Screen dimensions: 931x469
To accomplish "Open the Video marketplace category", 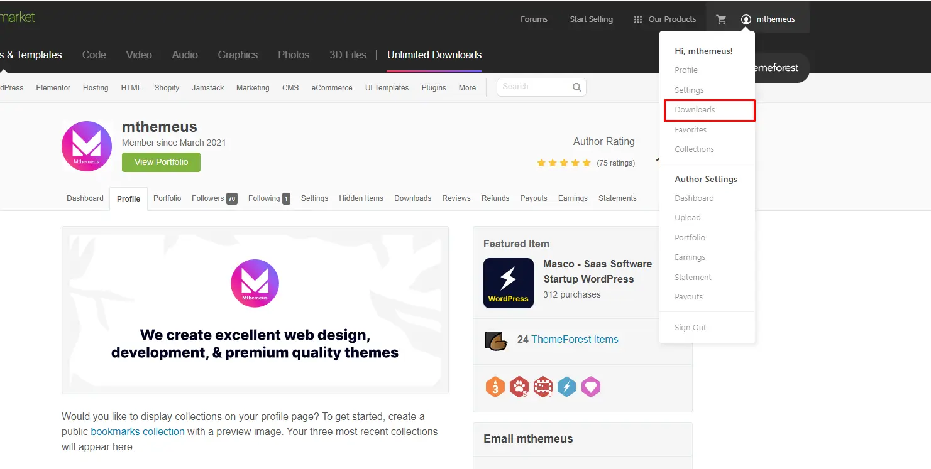I will coord(139,55).
